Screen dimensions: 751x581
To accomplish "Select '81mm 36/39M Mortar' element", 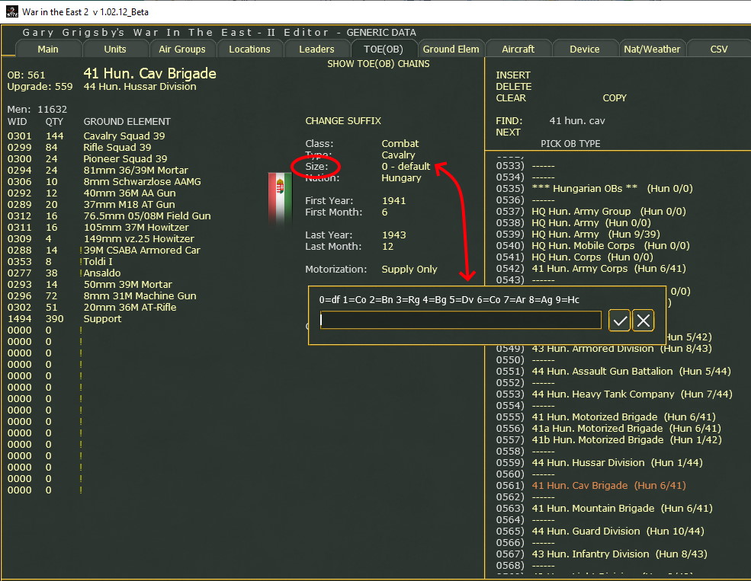I will pyautogui.click(x=136, y=171).
